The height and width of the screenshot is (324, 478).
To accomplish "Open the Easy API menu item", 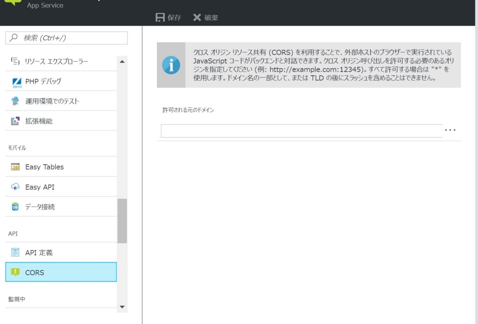I will [x=61, y=186].
